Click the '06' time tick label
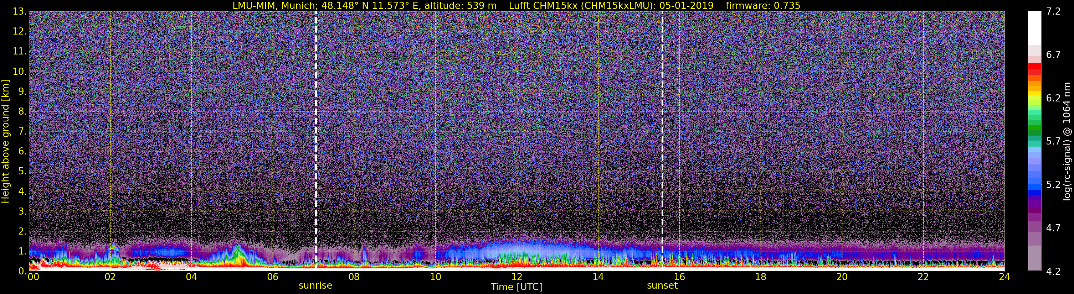Screen dimensions: 1074x294 pyautogui.click(x=273, y=277)
